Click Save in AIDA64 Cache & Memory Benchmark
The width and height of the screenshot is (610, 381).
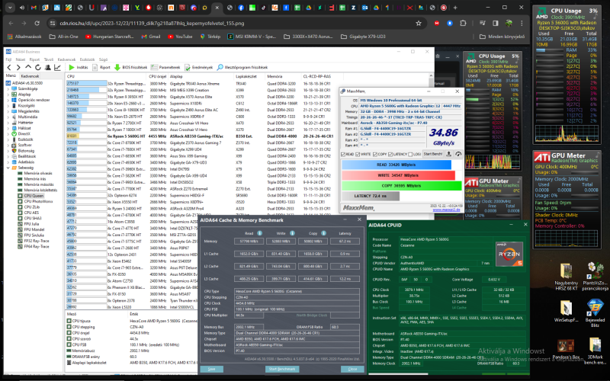pyautogui.click(x=212, y=369)
